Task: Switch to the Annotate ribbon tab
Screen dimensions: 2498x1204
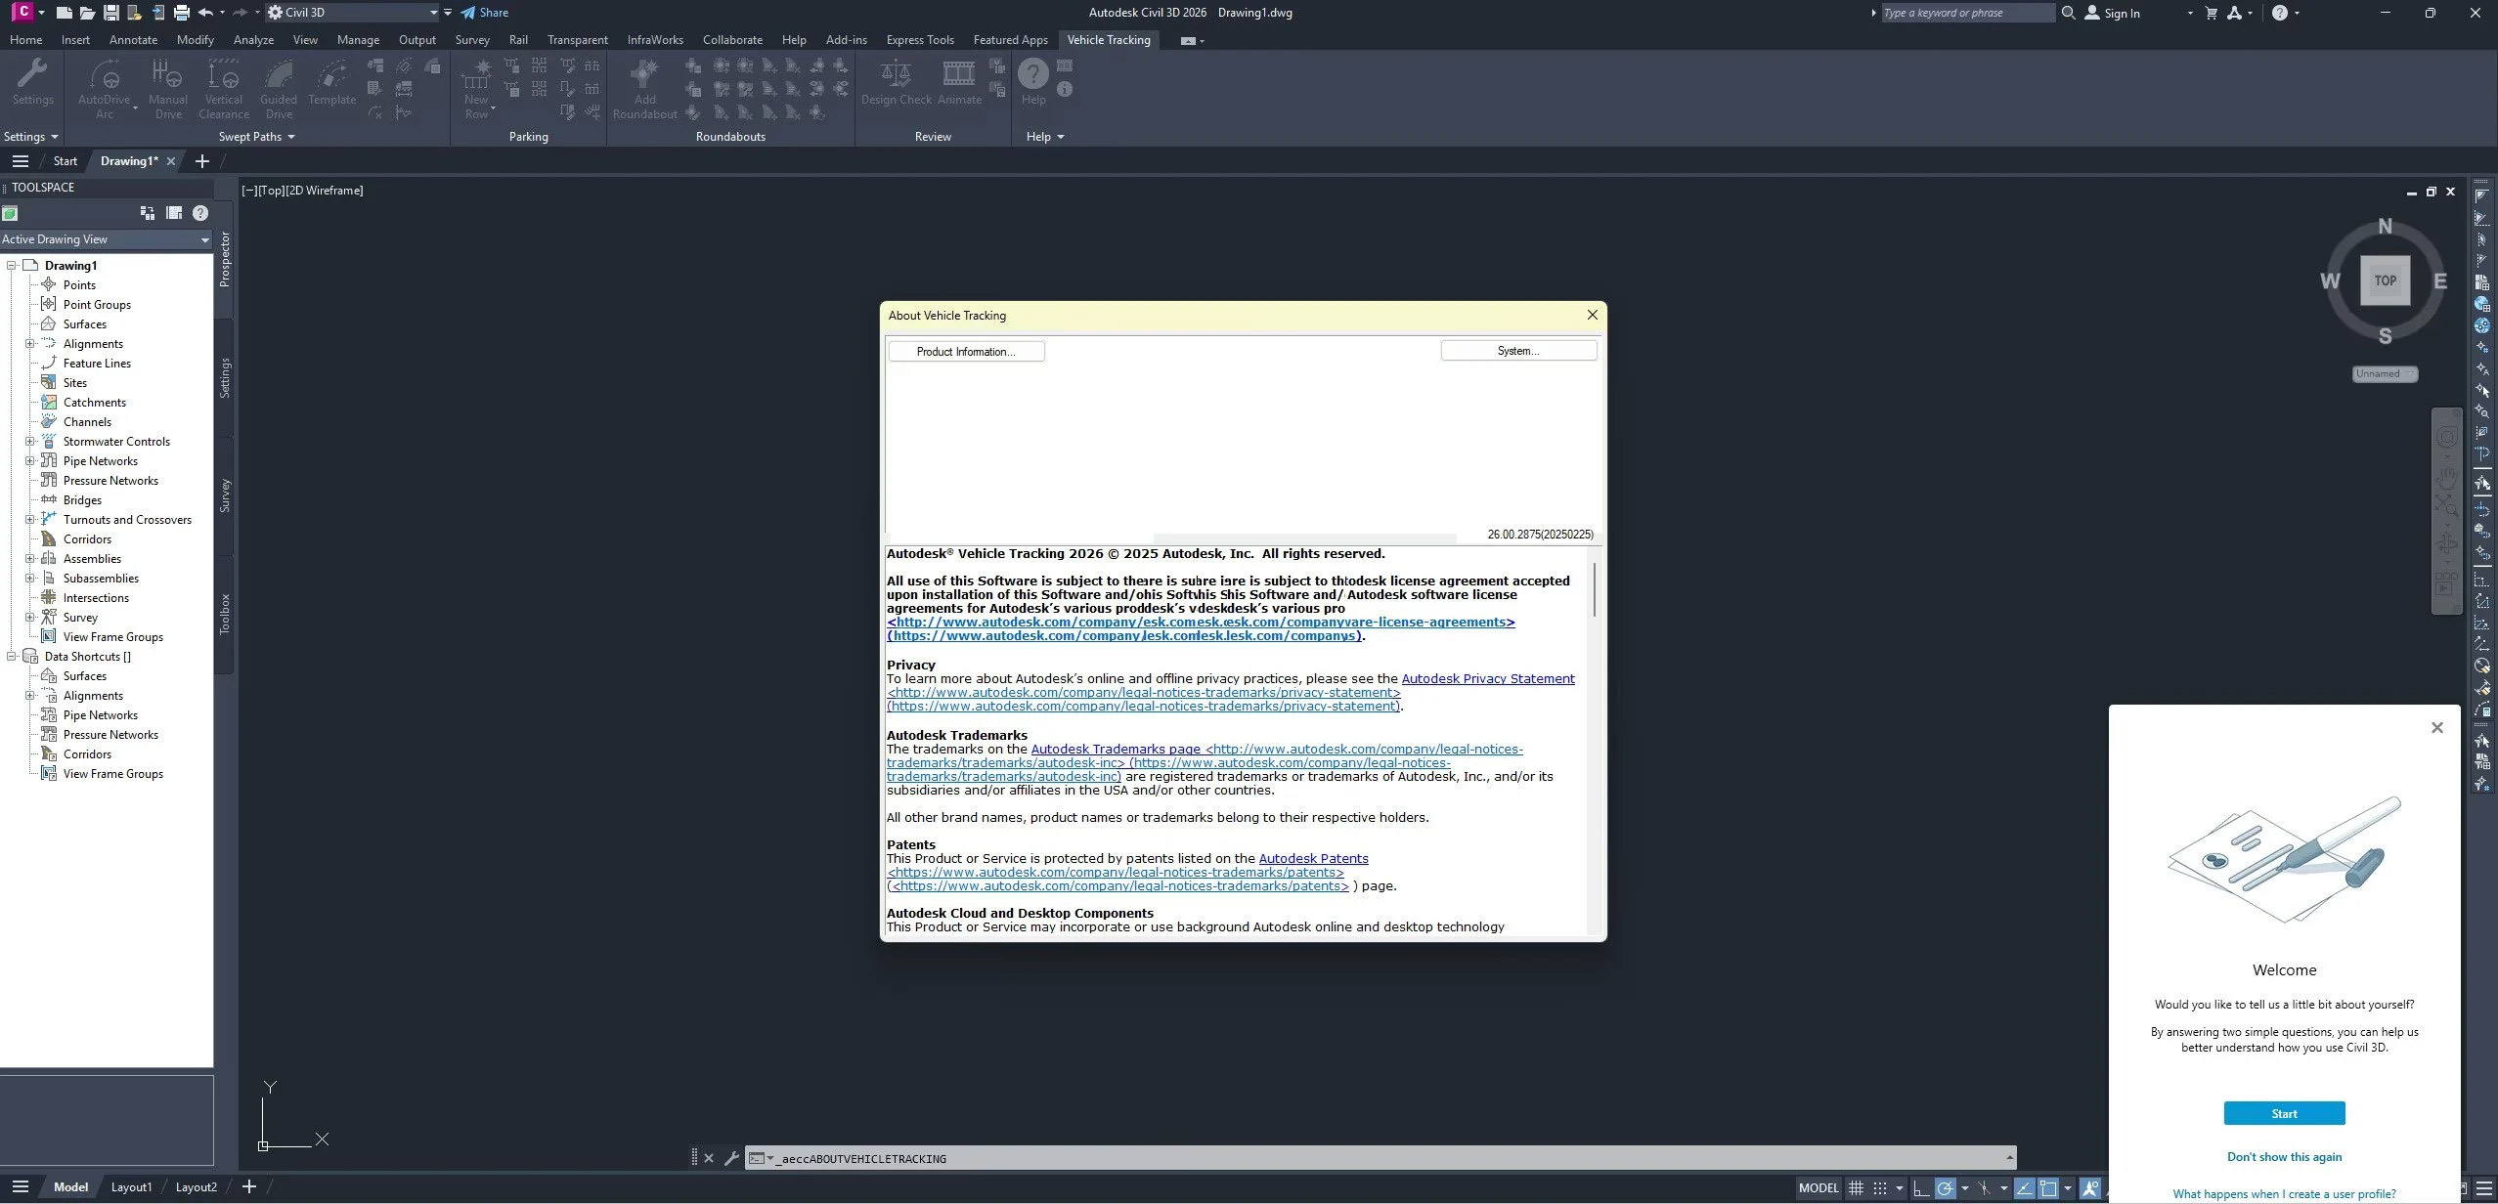Action: [x=133, y=40]
